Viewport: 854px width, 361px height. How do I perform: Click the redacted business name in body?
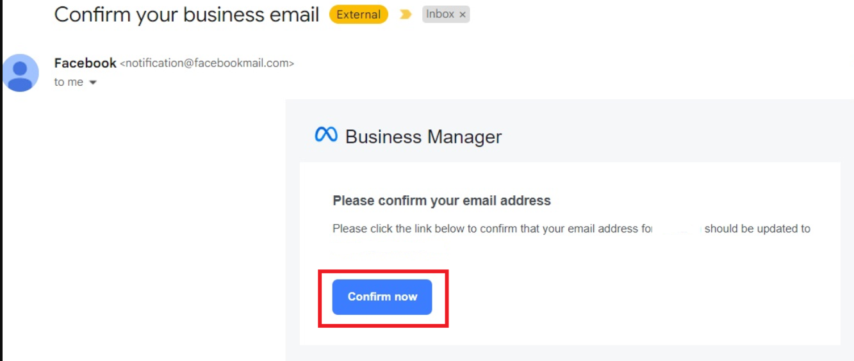(x=678, y=229)
